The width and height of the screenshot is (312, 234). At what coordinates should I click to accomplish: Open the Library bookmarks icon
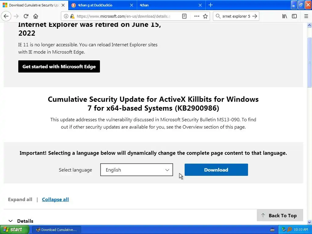[x=285, y=16]
